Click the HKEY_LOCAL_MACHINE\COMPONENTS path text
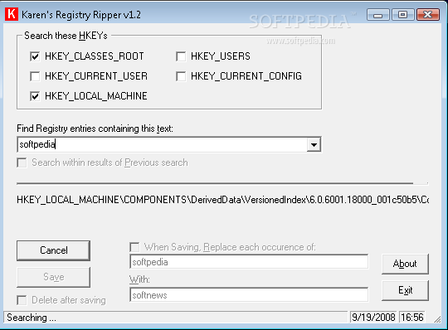The width and height of the screenshot is (448, 330). click(x=223, y=200)
